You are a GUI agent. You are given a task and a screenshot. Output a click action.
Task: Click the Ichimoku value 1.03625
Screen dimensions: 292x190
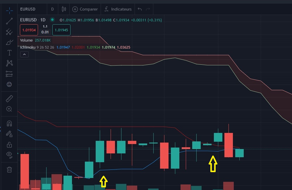point(124,47)
